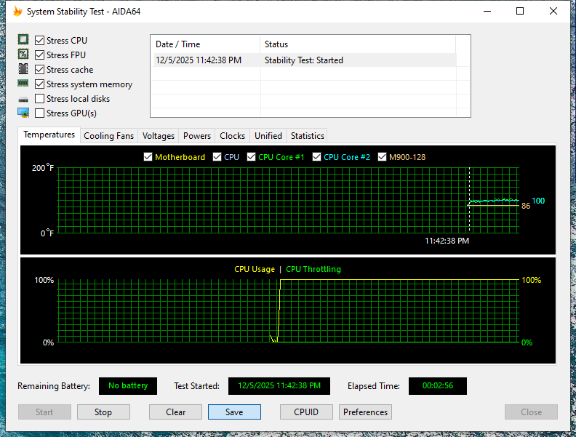Enable Stress GPU(s) checkbox

point(40,113)
